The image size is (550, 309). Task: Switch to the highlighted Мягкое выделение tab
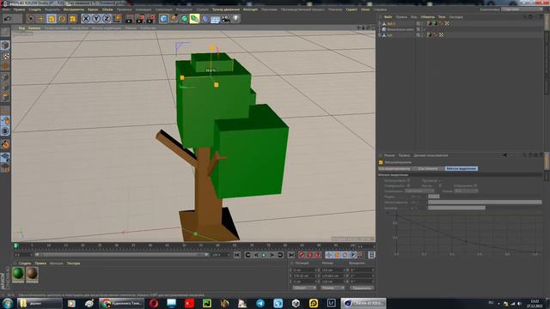point(461,168)
